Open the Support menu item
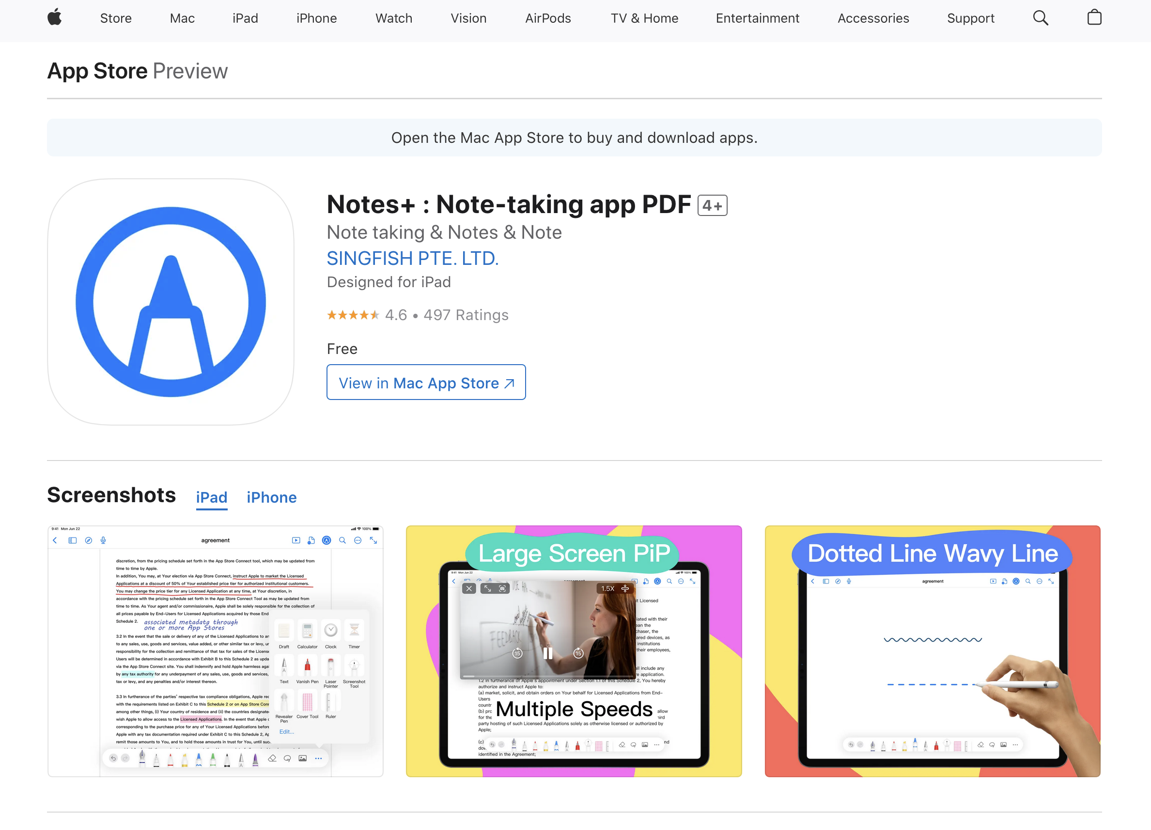This screenshot has height=830, width=1151. click(x=970, y=18)
